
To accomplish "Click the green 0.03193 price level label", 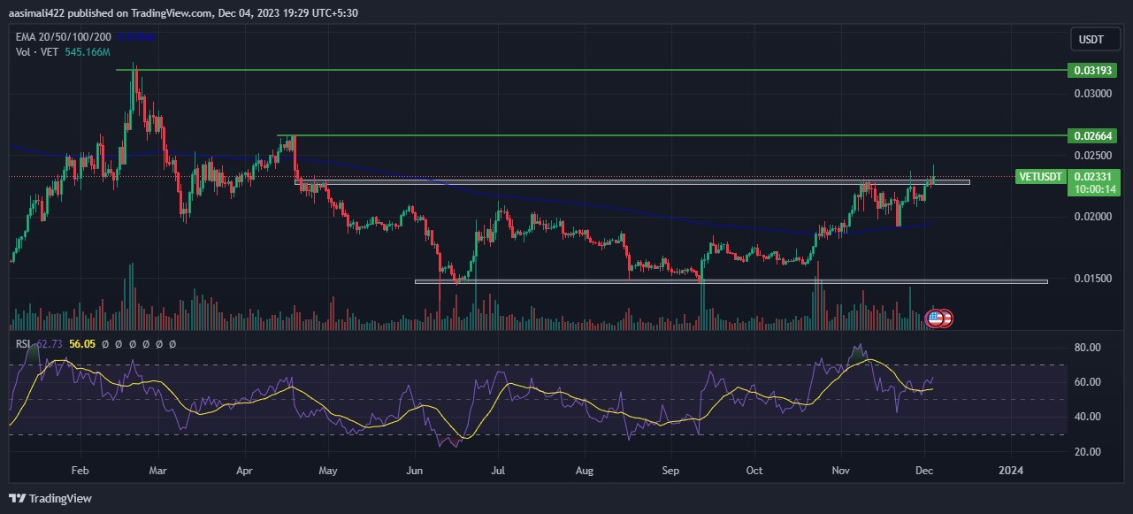I will coord(1093,69).
